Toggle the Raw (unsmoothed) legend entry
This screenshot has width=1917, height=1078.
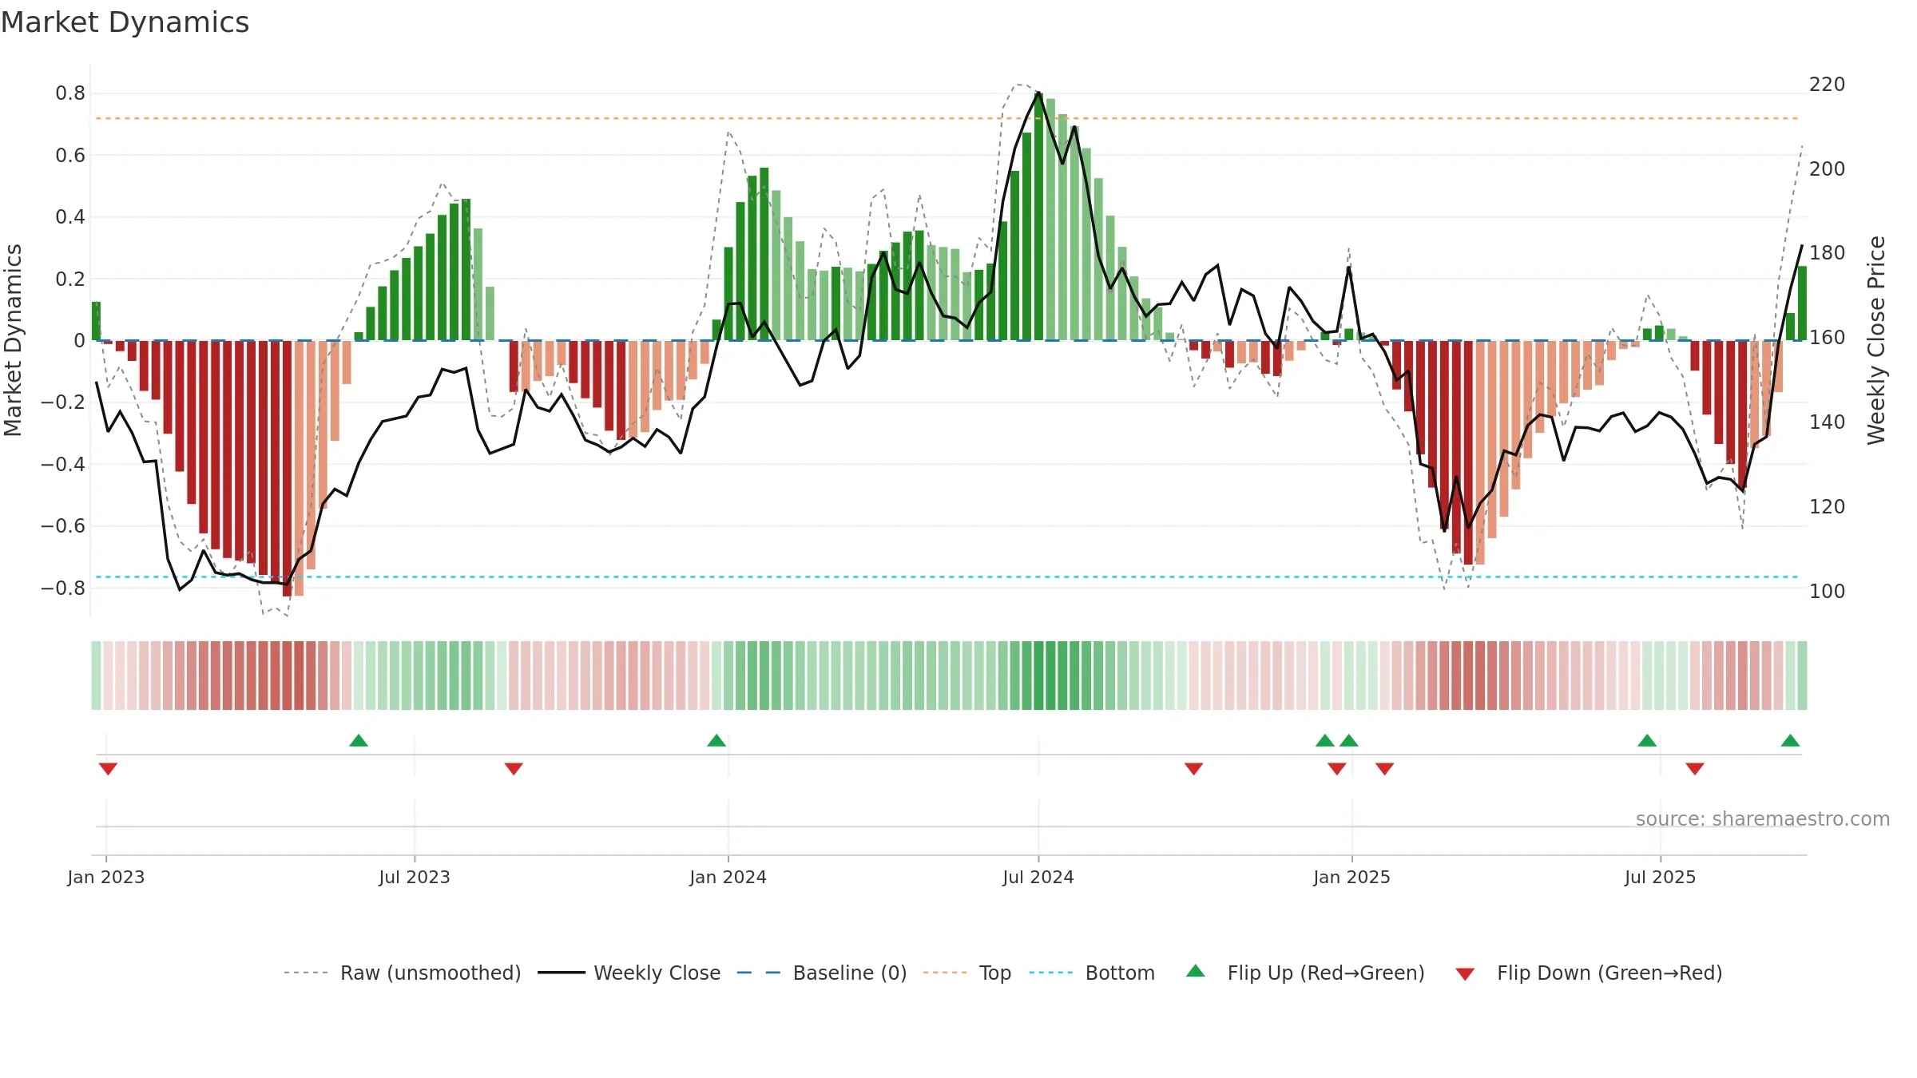[x=402, y=973]
